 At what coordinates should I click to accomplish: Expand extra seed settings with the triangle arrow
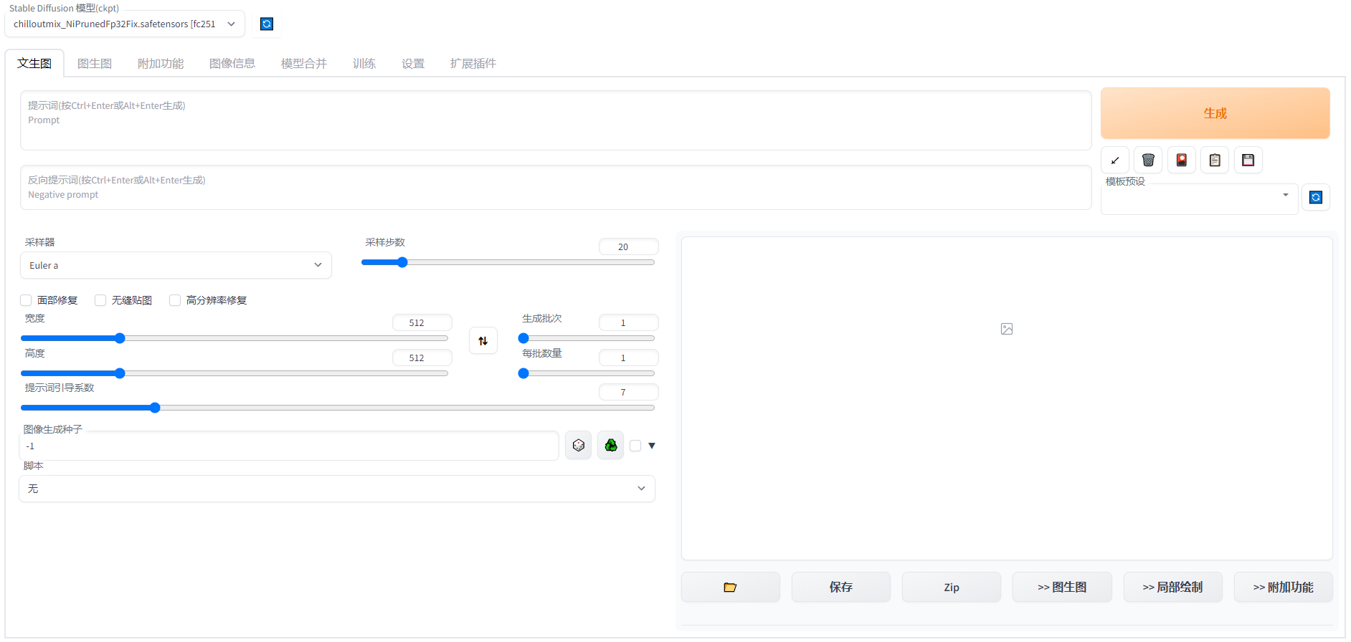[652, 446]
